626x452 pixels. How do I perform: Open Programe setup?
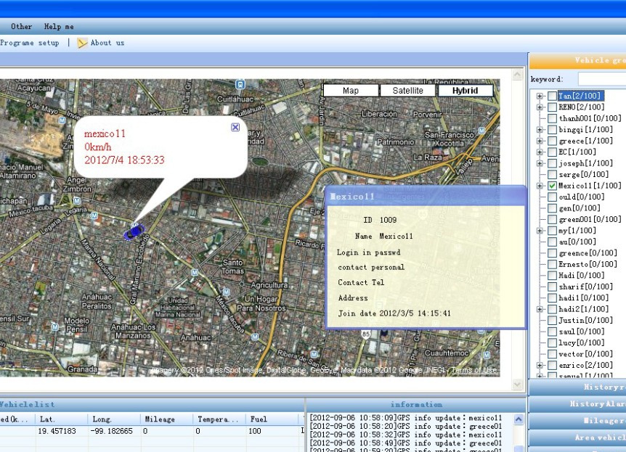pos(30,43)
